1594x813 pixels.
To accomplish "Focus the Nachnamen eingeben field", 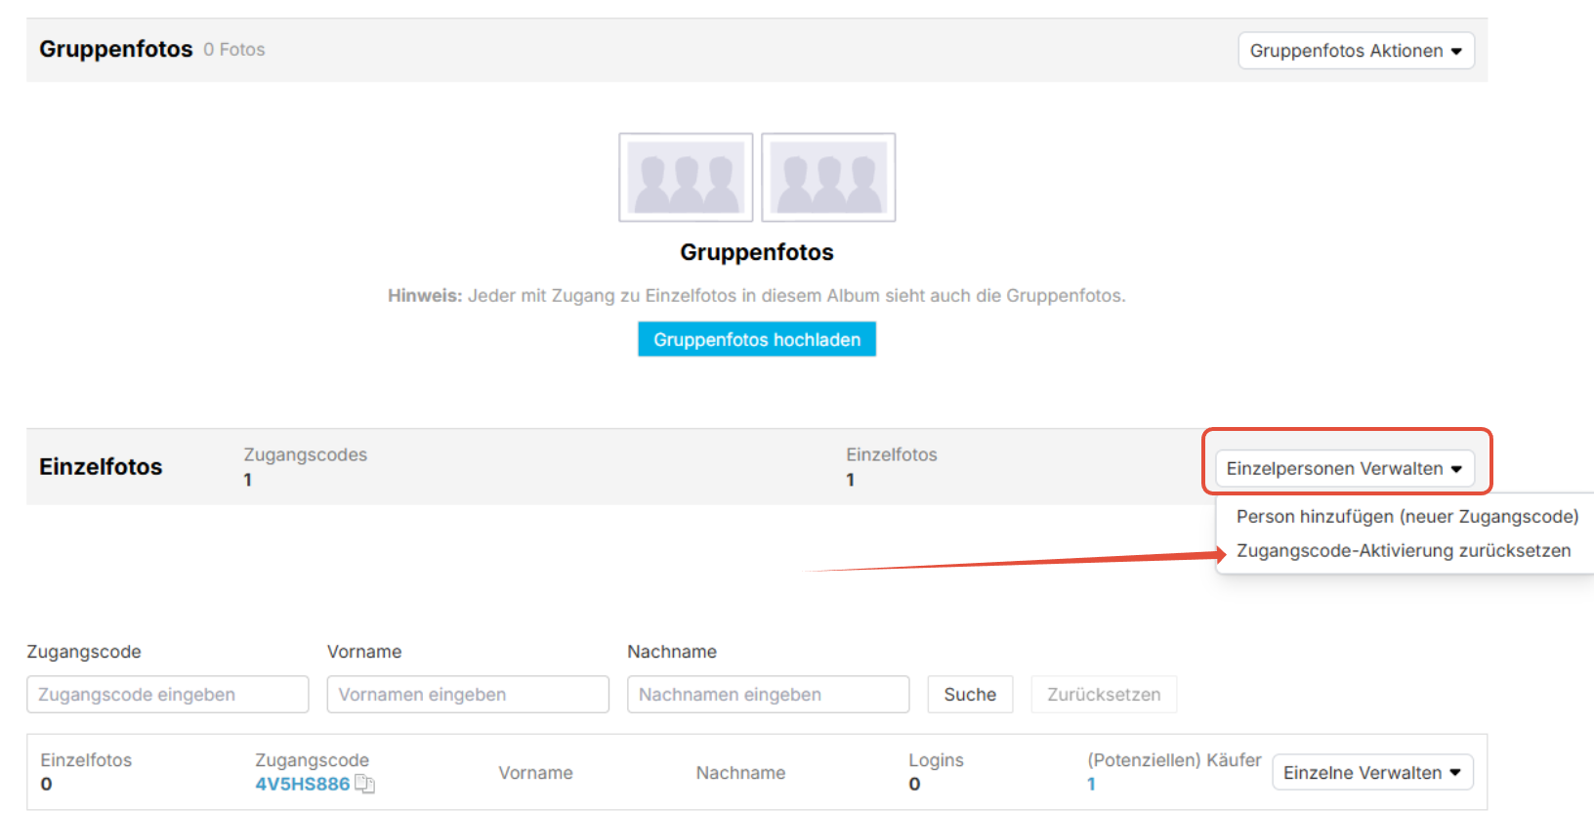I will coord(768,695).
